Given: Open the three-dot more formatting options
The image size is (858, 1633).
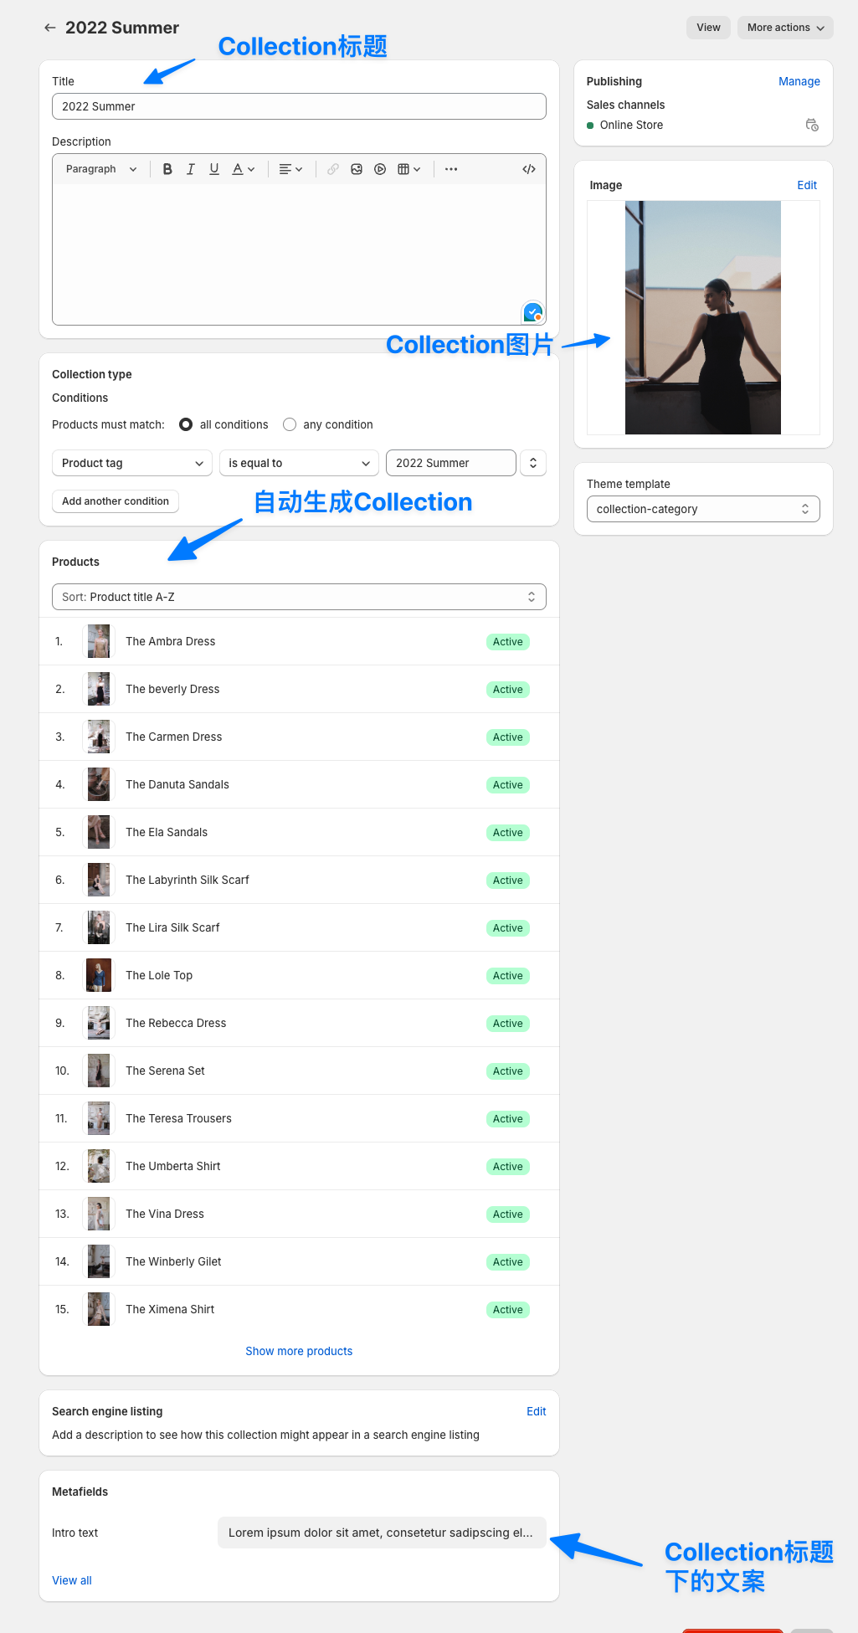Looking at the screenshot, I should [x=451, y=169].
